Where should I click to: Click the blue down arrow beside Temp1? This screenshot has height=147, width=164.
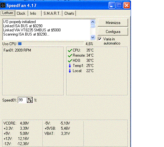[x=70, y=66]
